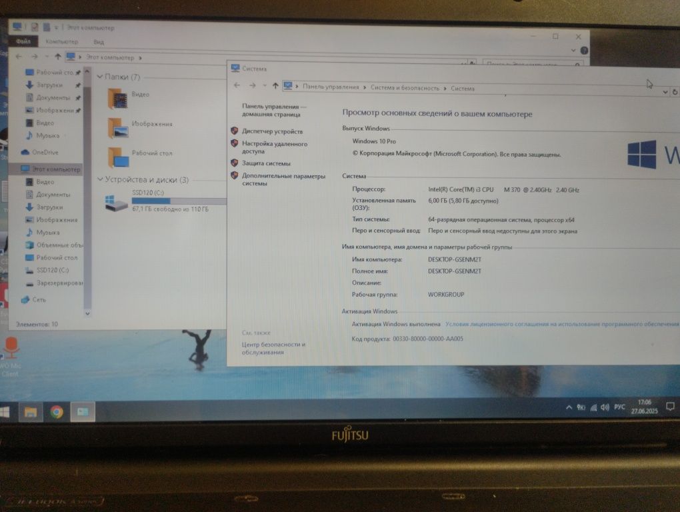Click System window taskbar button

coord(83,412)
